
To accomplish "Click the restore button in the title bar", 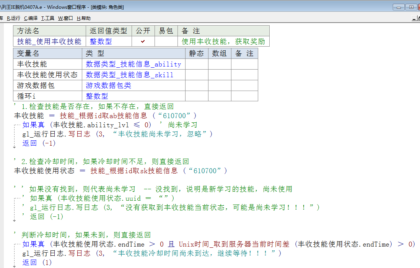I will pyautogui.click(x=412, y=7).
